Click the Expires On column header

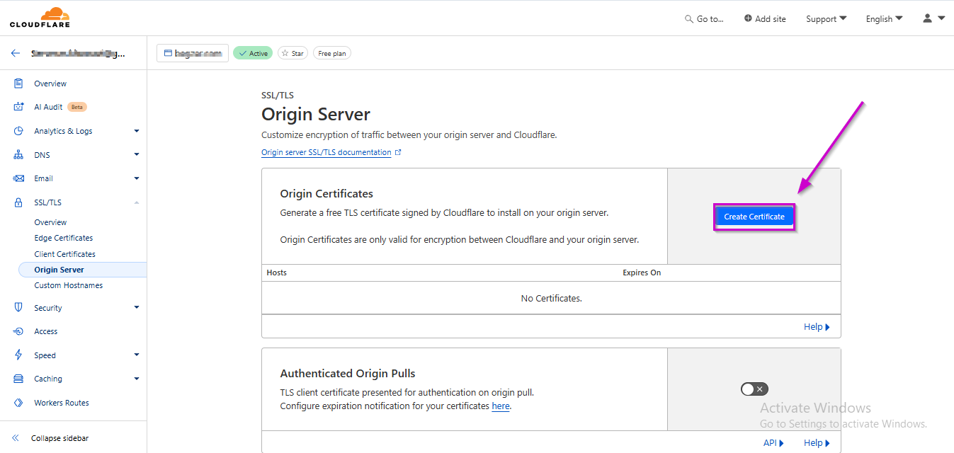[x=642, y=273]
